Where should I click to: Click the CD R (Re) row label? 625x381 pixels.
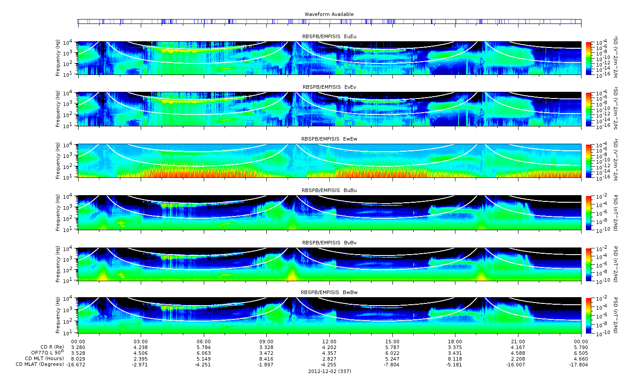pos(52,347)
